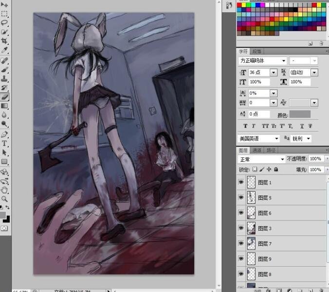Apply faux italic text style
Viewport: 329px width, 292px height.
click(254, 126)
